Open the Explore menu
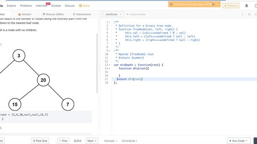 click(12, 6)
